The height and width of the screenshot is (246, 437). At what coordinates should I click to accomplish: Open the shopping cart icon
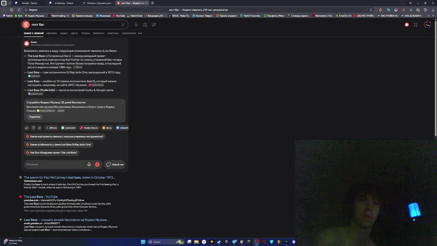(x=415, y=25)
